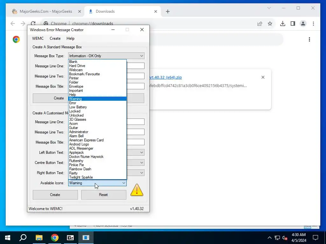Select Locked from the icon list

coord(97,111)
